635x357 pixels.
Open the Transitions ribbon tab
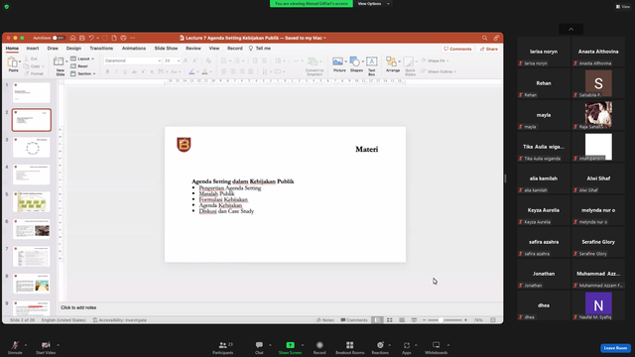pyautogui.click(x=101, y=49)
